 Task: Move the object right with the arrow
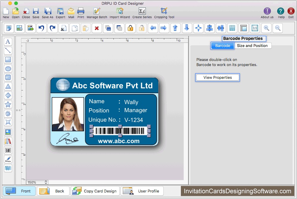(x=164, y=28)
